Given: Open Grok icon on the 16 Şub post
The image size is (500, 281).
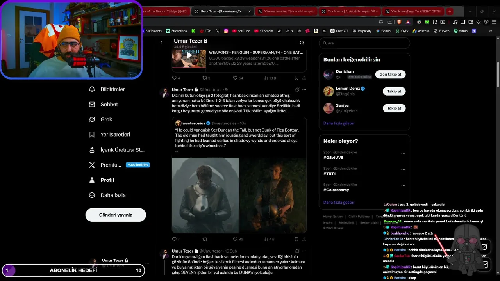Looking at the screenshot, I should point(297,251).
